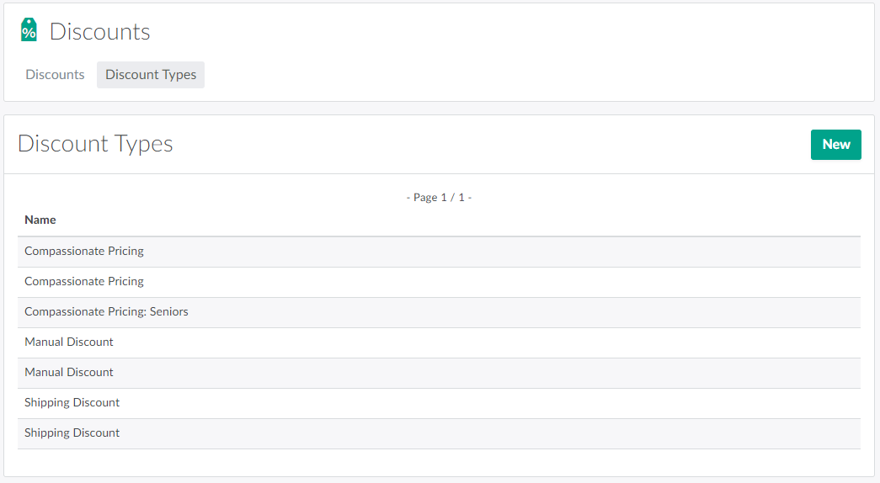The width and height of the screenshot is (880, 483).
Task: Open the last Shipping Discount row
Action: click(72, 433)
